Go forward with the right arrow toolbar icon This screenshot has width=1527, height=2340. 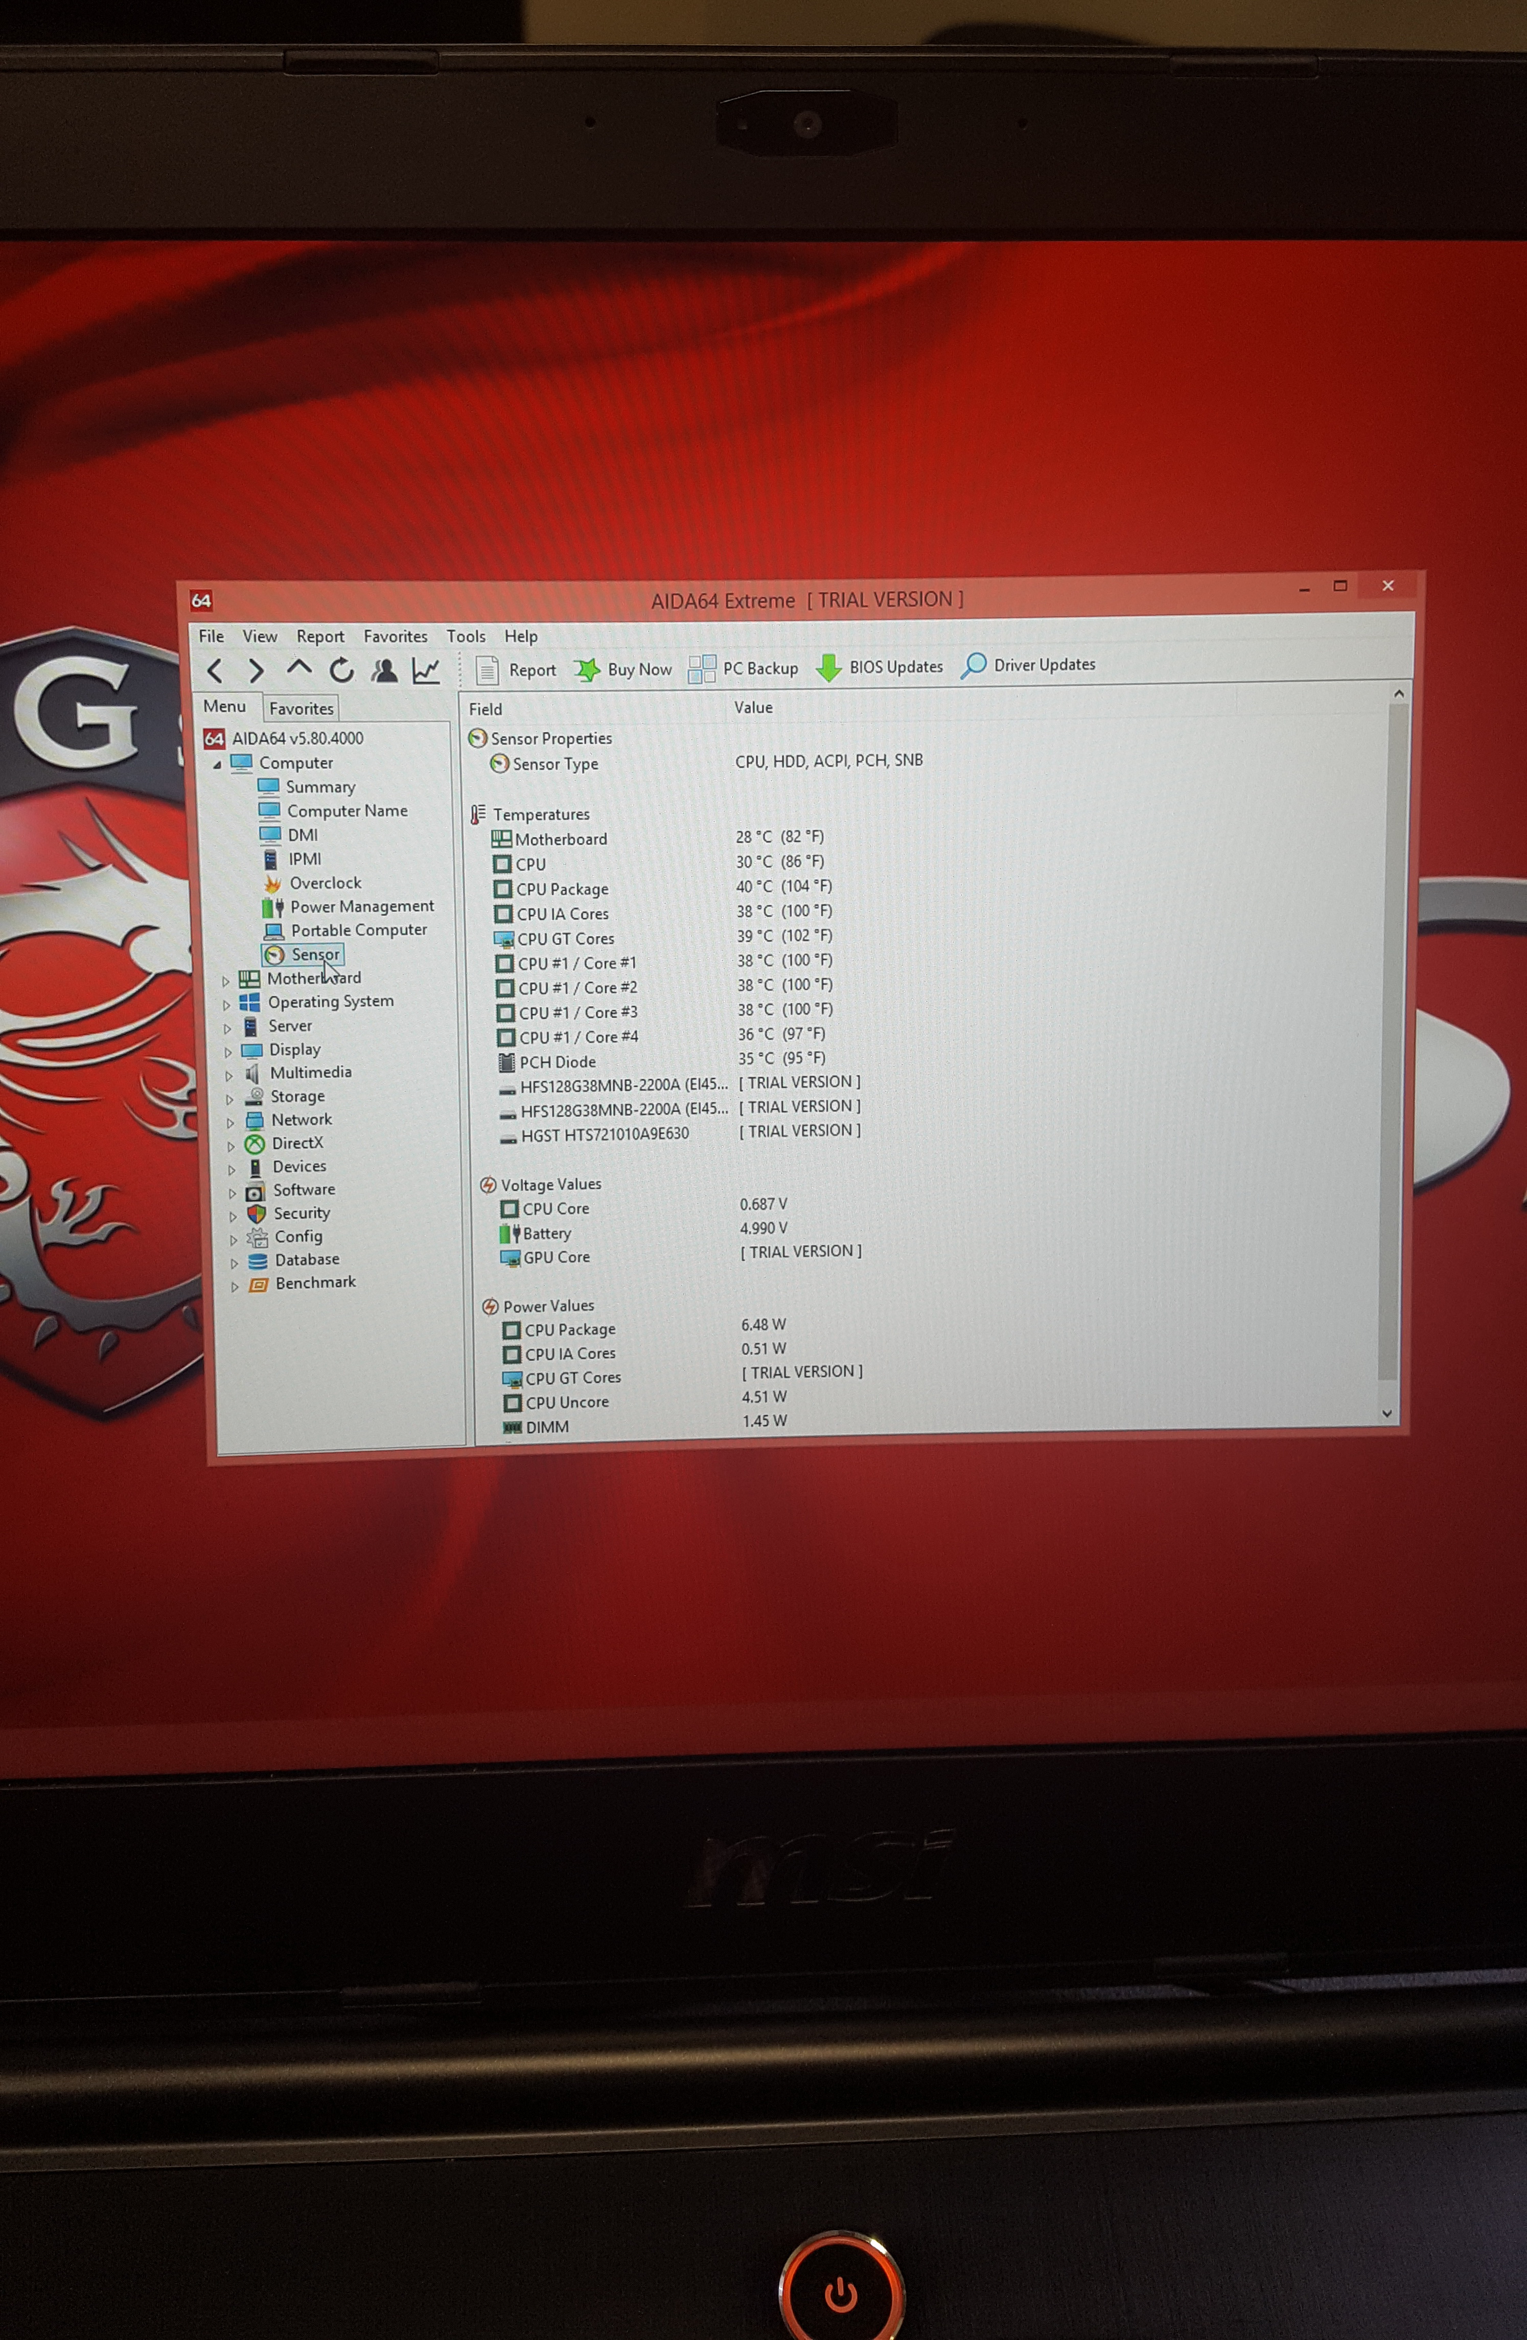(256, 670)
